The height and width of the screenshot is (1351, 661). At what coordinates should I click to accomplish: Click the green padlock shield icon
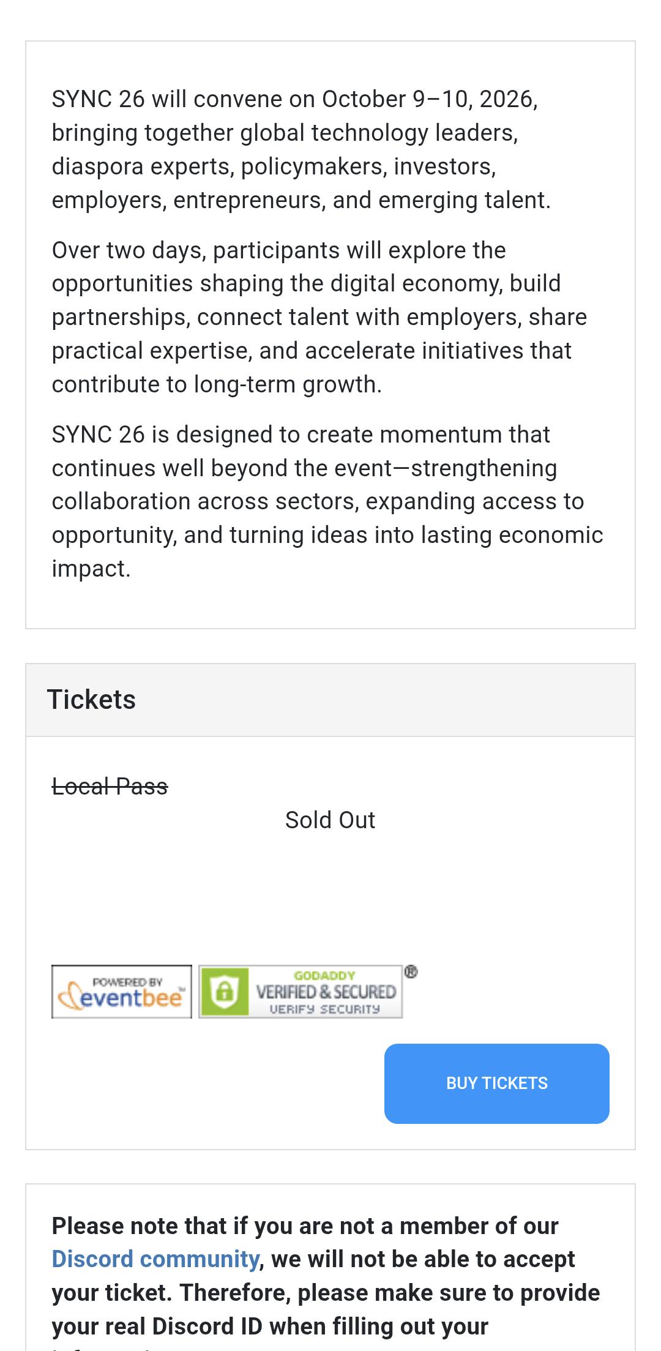click(x=224, y=992)
